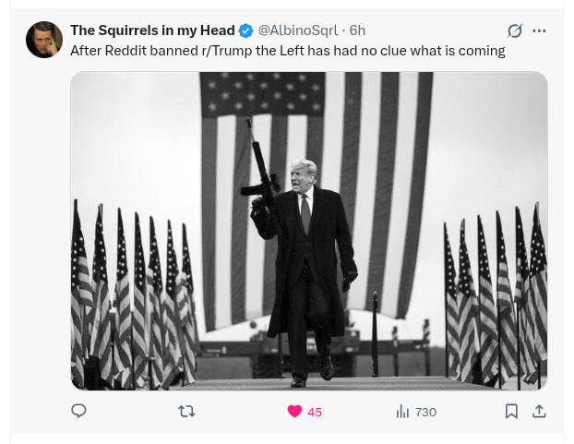Open the Grok explain-this-post icon
Viewport: 574px width, 444px height.
pos(514,30)
